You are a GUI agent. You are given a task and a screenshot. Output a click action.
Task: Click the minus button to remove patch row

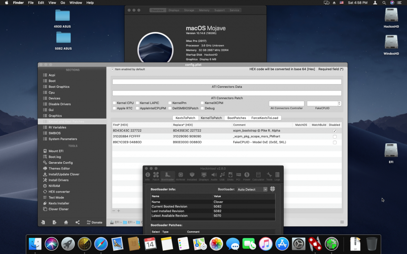point(114,211)
